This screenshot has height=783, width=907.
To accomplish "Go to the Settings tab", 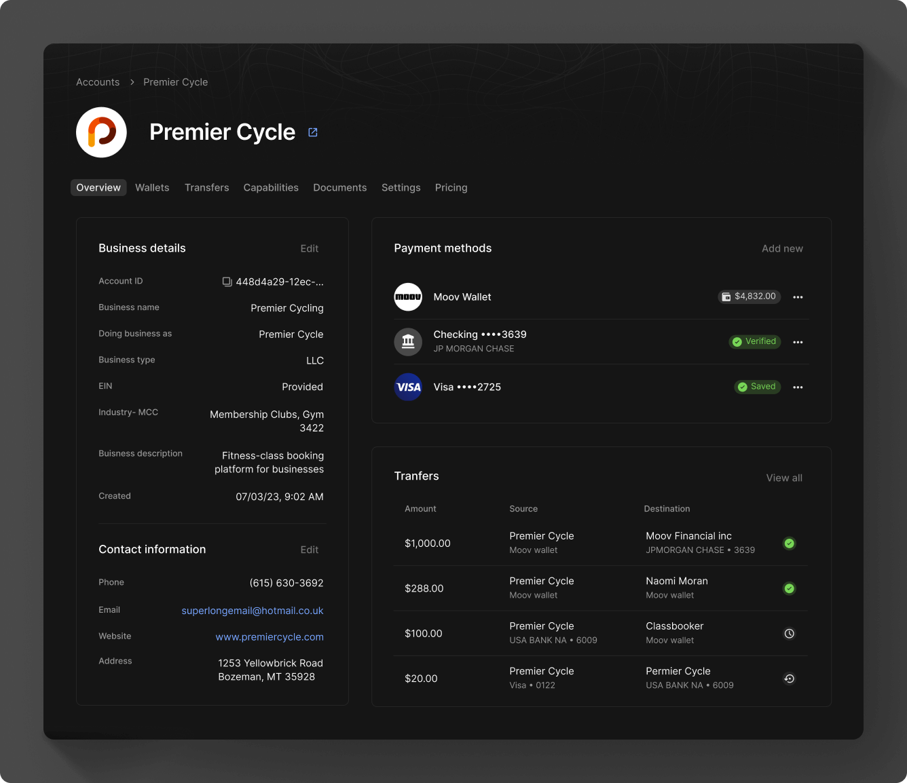I will pos(401,188).
